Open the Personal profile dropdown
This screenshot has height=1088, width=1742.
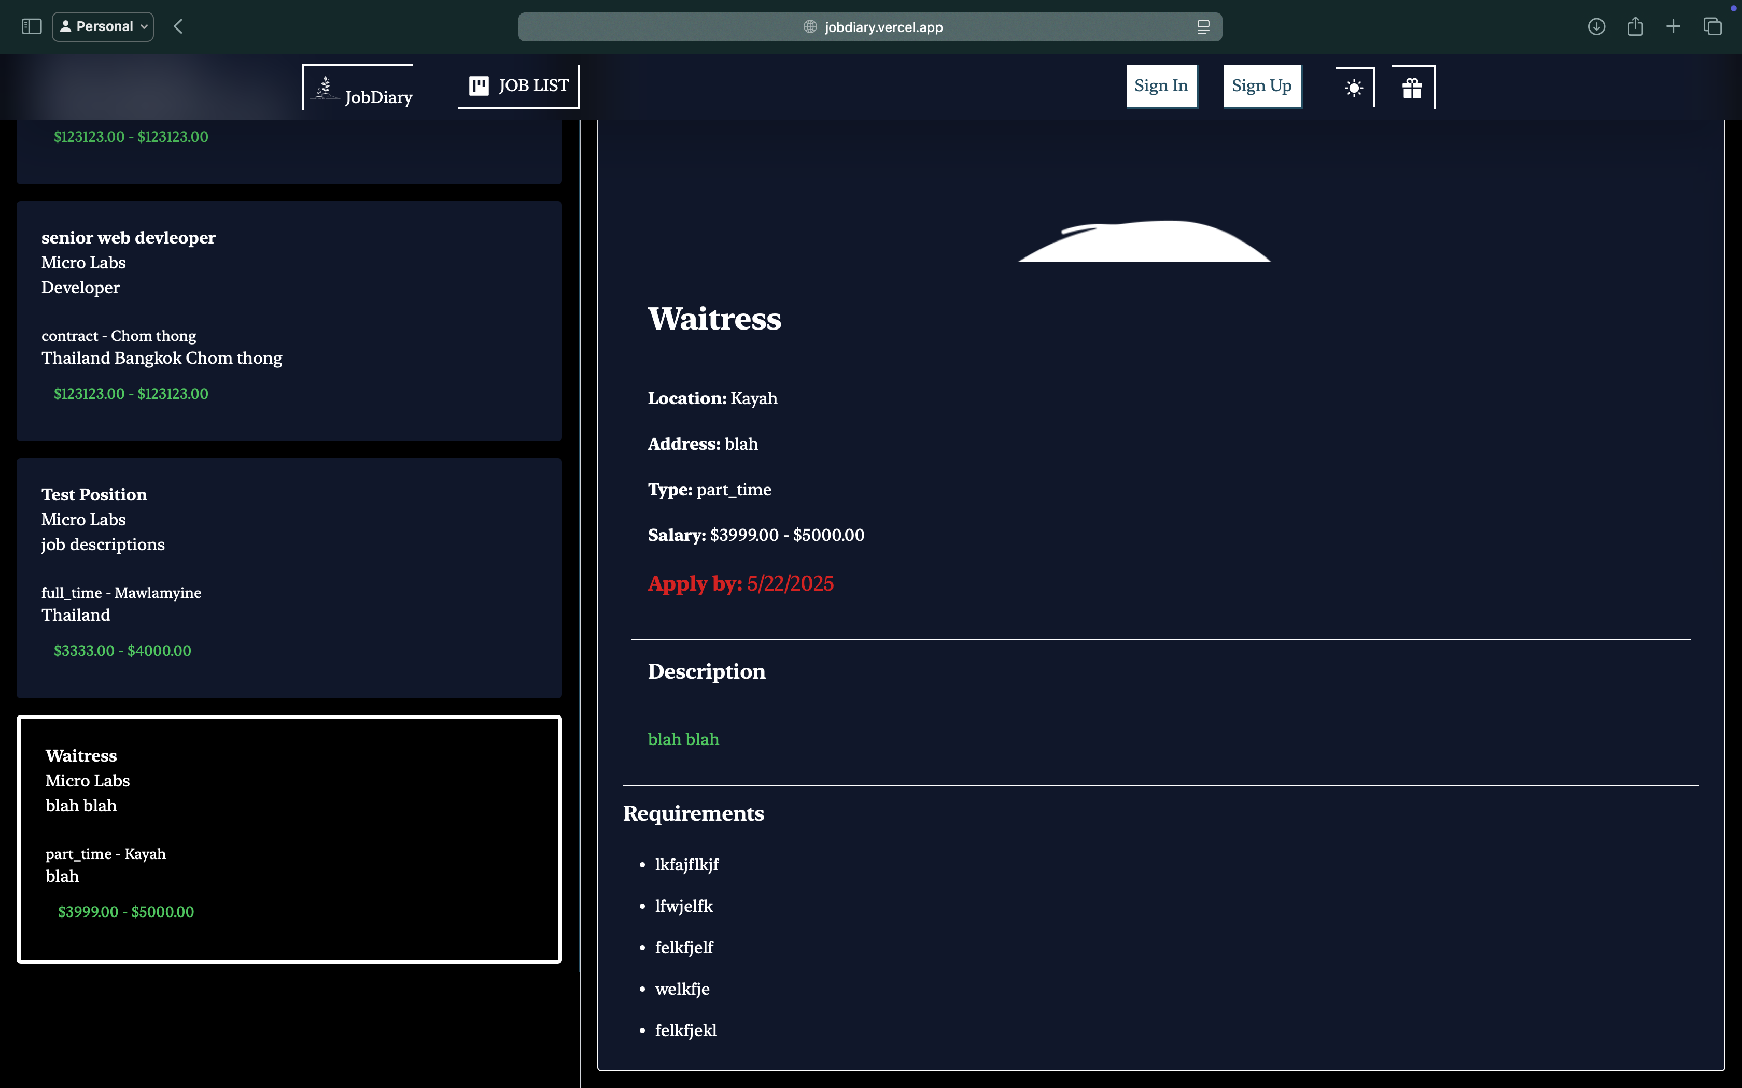pyautogui.click(x=103, y=26)
